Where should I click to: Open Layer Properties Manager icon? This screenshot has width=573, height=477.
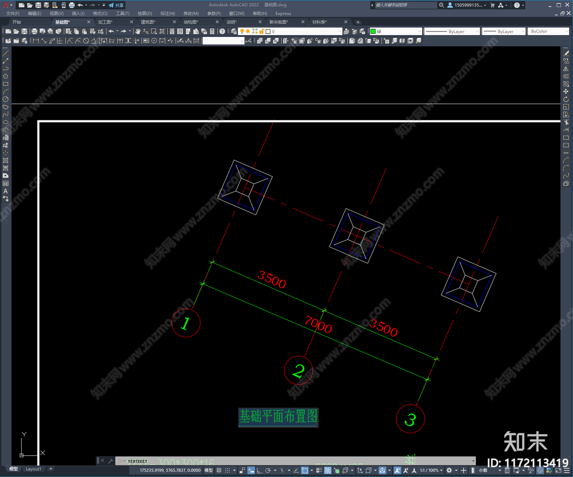pos(234,31)
